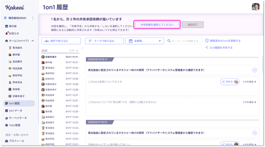Click the 掲示板 board icon
This screenshot has width=265, height=147.
[x=6, y=26]
